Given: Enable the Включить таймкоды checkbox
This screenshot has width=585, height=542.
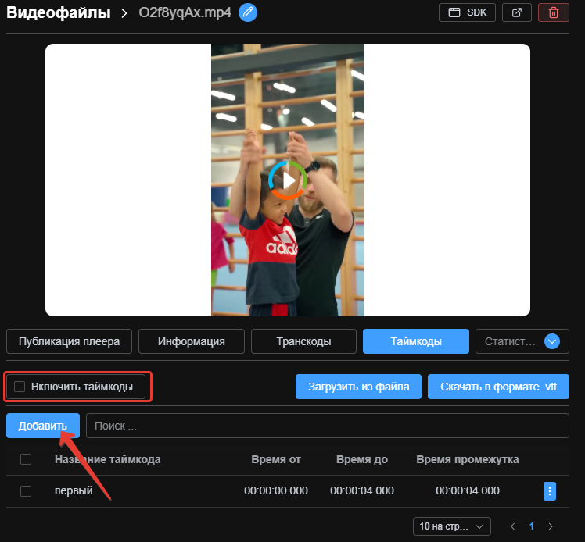Looking at the screenshot, I should (x=20, y=387).
